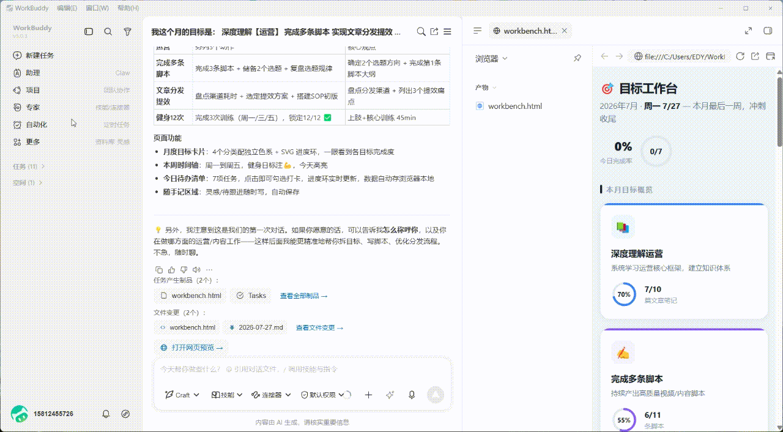Open the right panel list menu icon

(x=478, y=31)
